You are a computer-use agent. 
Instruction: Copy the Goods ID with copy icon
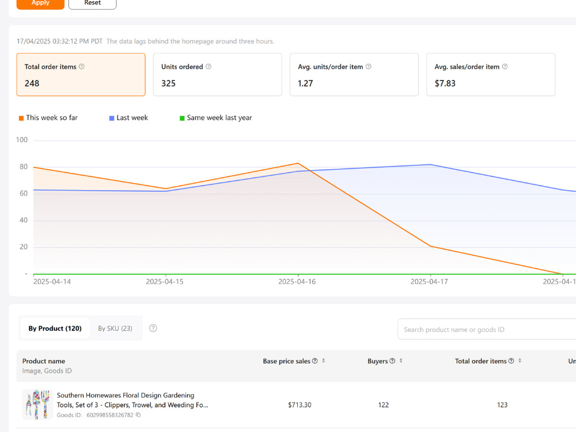click(138, 415)
